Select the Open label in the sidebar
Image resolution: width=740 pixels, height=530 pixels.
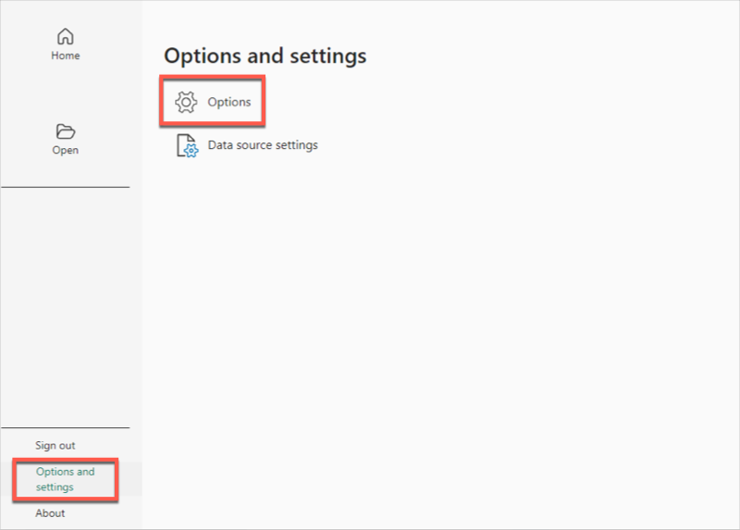pos(65,150)
